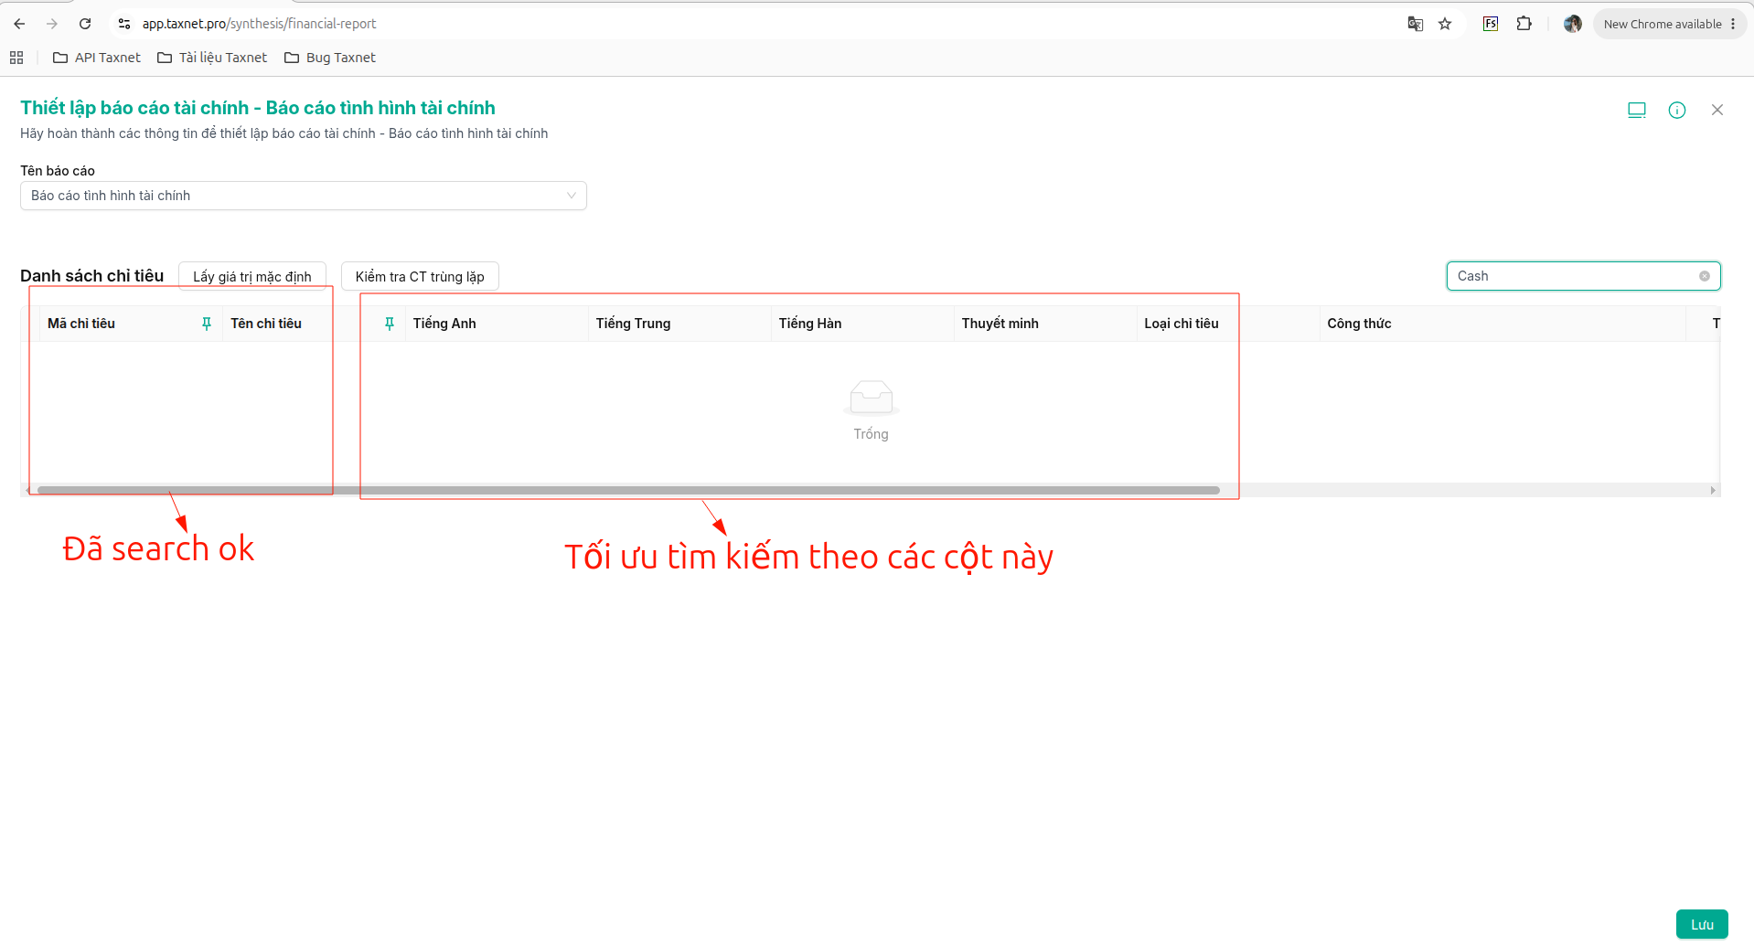
Task: Click the pin icon before Tiếng Anh column
Action: [390, 324]
